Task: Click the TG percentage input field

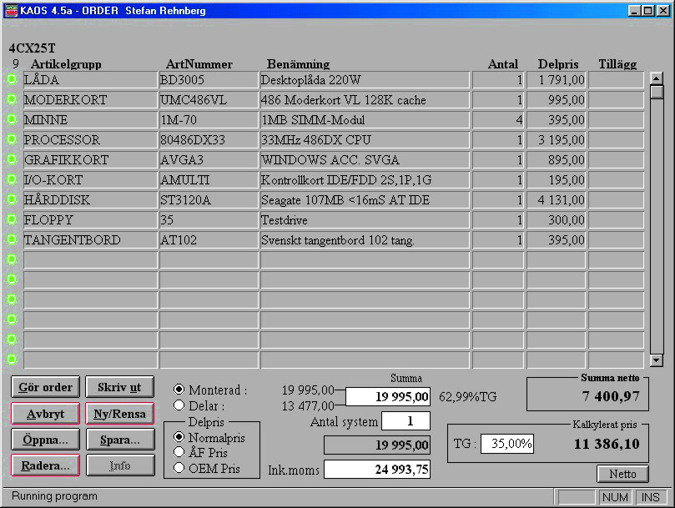Action: (x=507, y=444)
